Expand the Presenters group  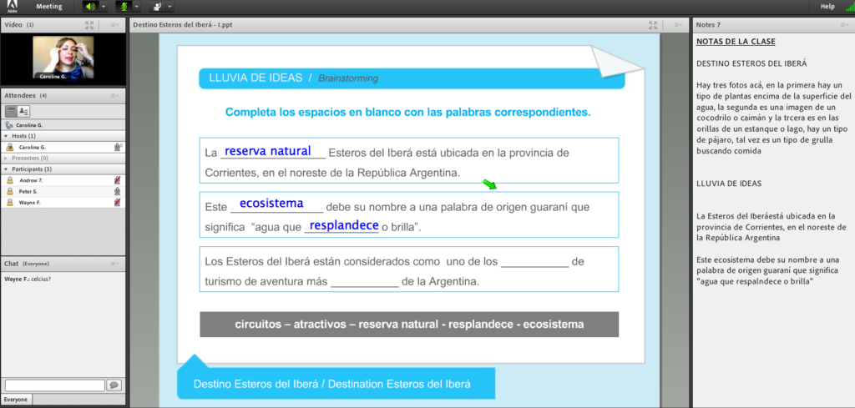[7, 158]
